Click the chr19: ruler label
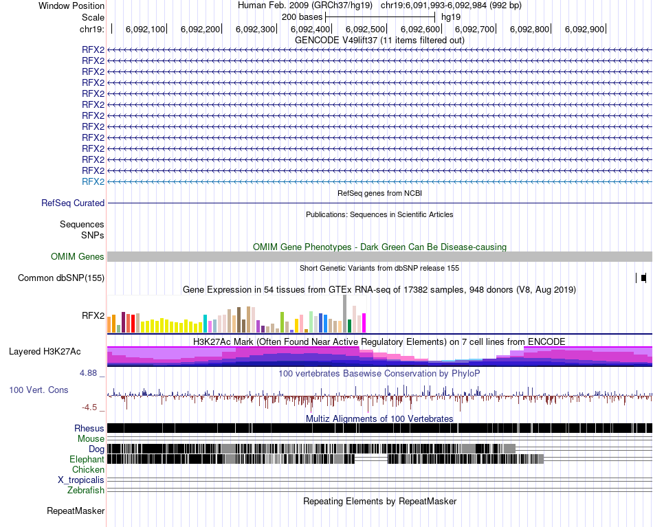 (92, 29)
